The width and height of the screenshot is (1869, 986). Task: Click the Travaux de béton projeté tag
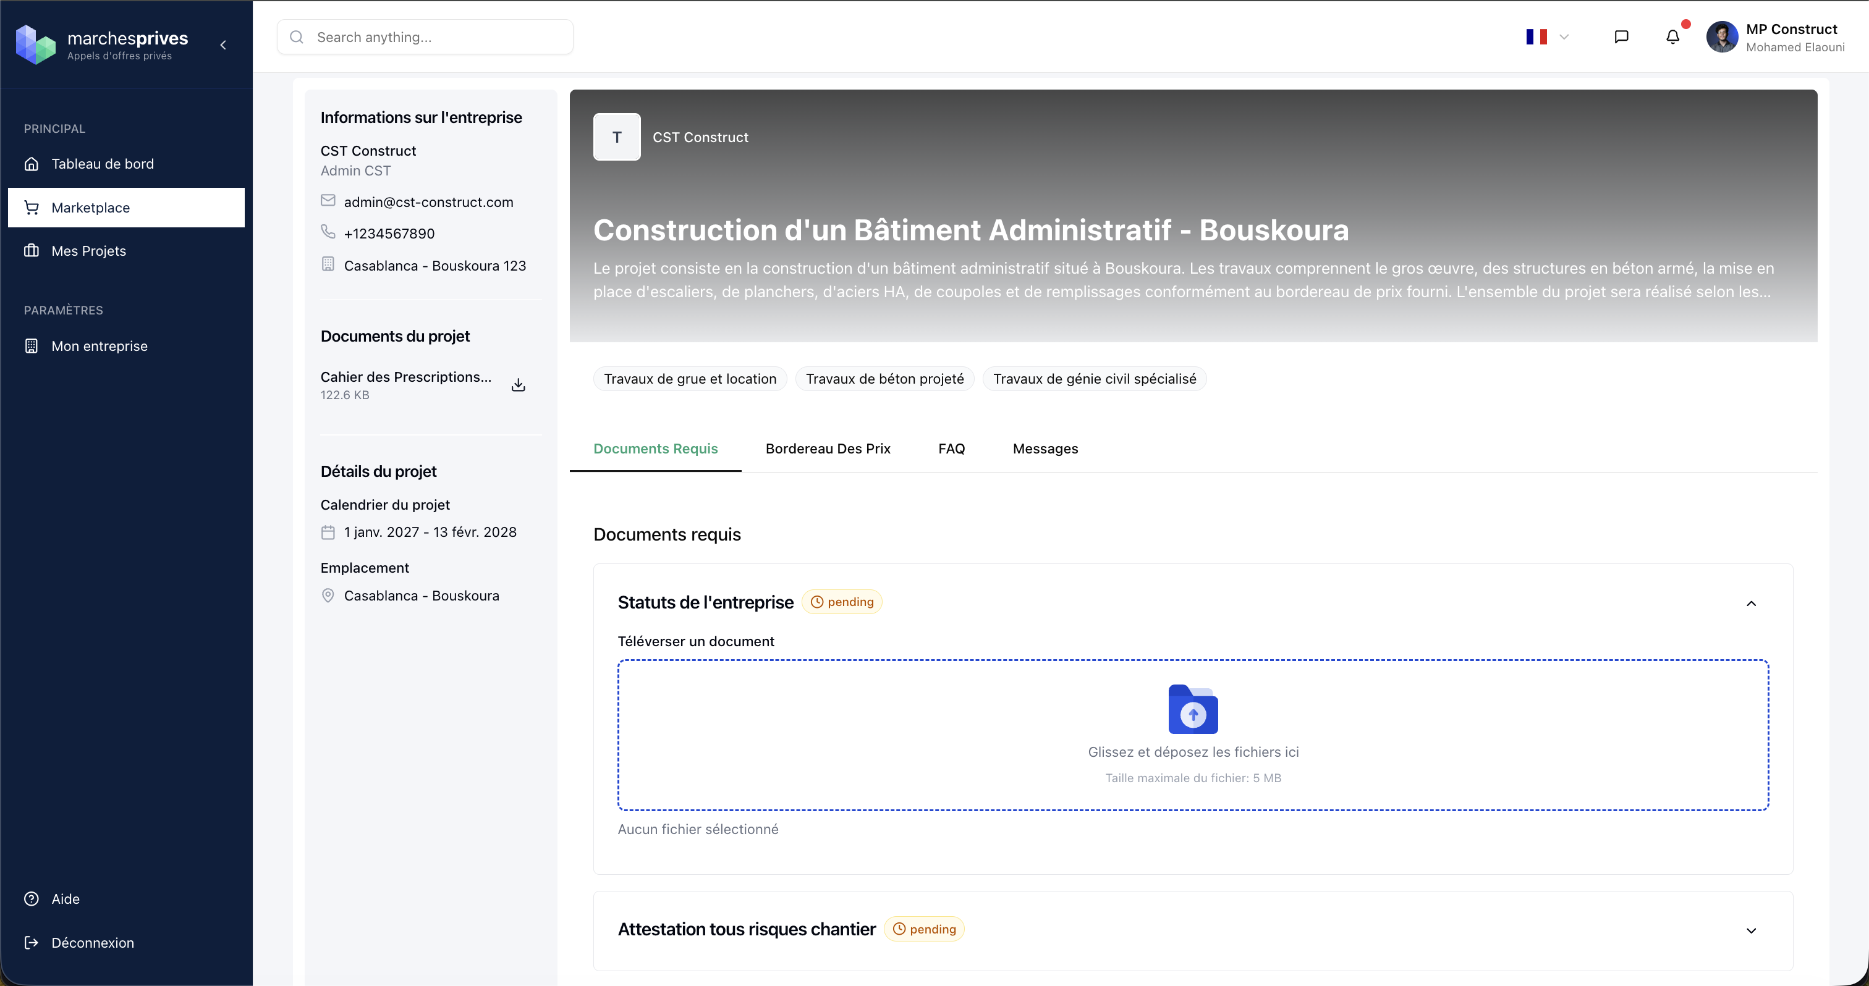point(884,379)
